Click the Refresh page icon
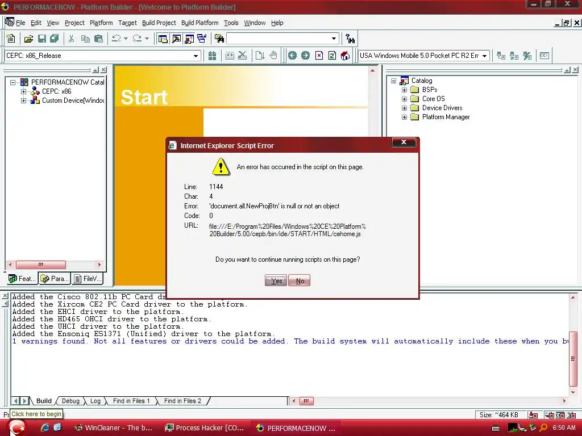 332,56
